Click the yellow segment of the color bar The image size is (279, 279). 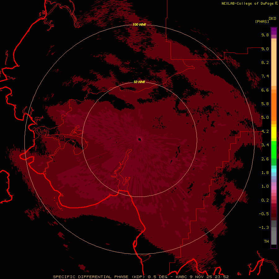274,133
